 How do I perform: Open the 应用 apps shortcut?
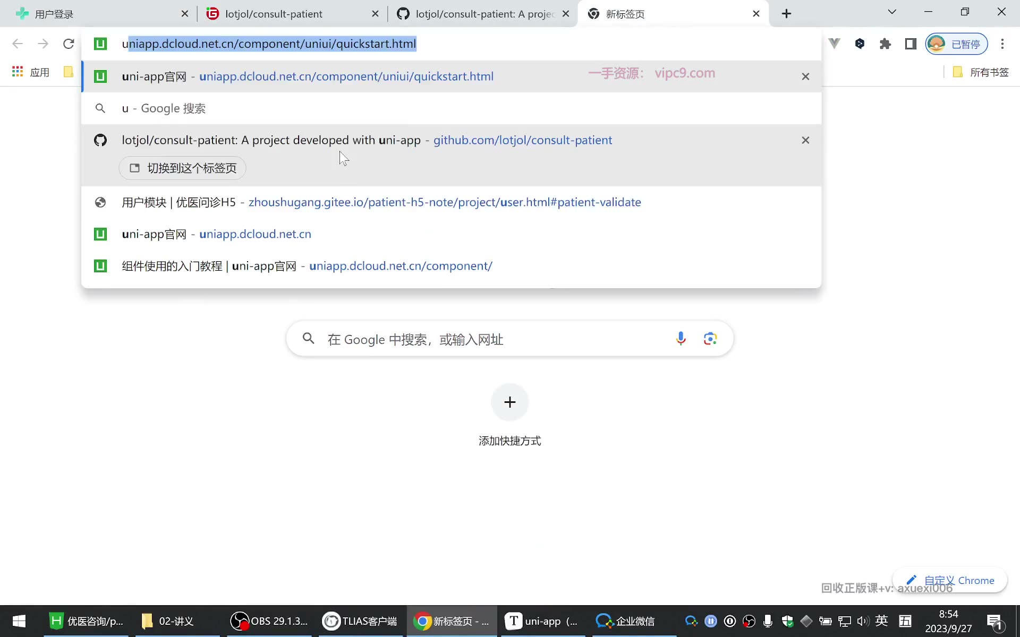(x=31, y=72)
